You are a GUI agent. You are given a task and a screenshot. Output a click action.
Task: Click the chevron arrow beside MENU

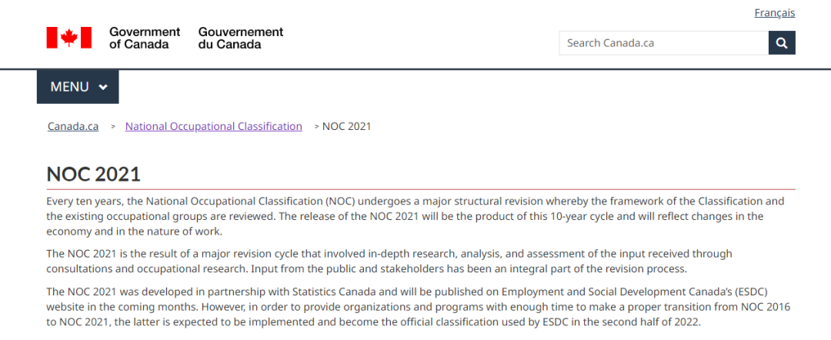103,87
